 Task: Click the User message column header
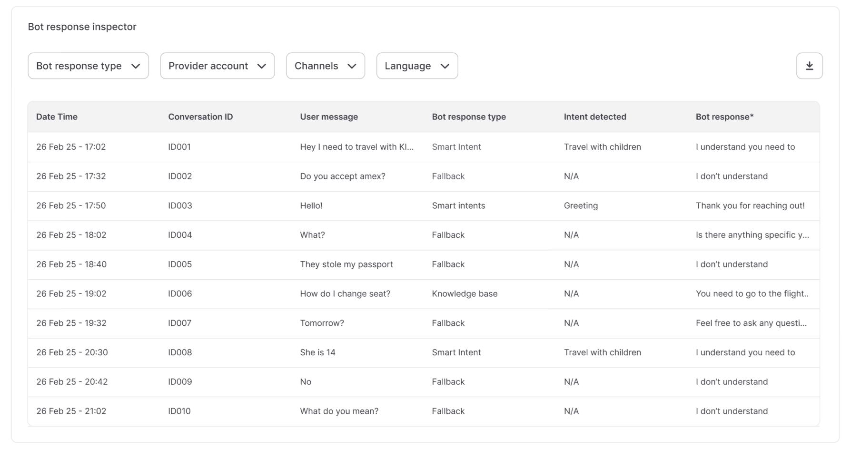click(329, 117)
